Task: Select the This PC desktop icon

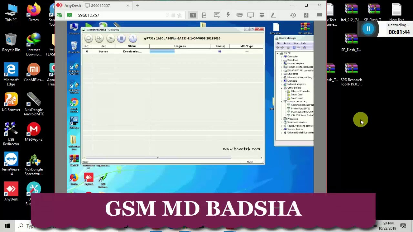Action: (x=11, y=13)
